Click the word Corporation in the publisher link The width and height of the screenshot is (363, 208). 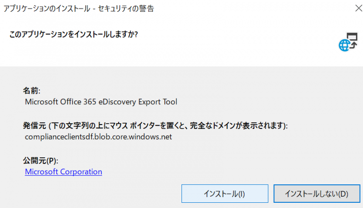point(81,172)
